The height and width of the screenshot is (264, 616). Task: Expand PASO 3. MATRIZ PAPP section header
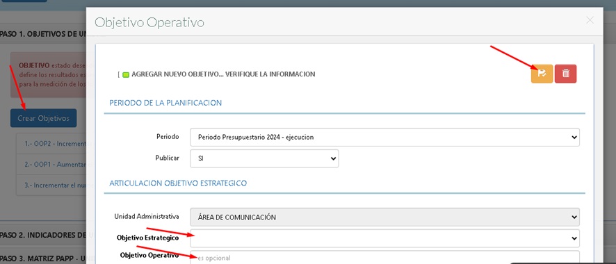43,258
